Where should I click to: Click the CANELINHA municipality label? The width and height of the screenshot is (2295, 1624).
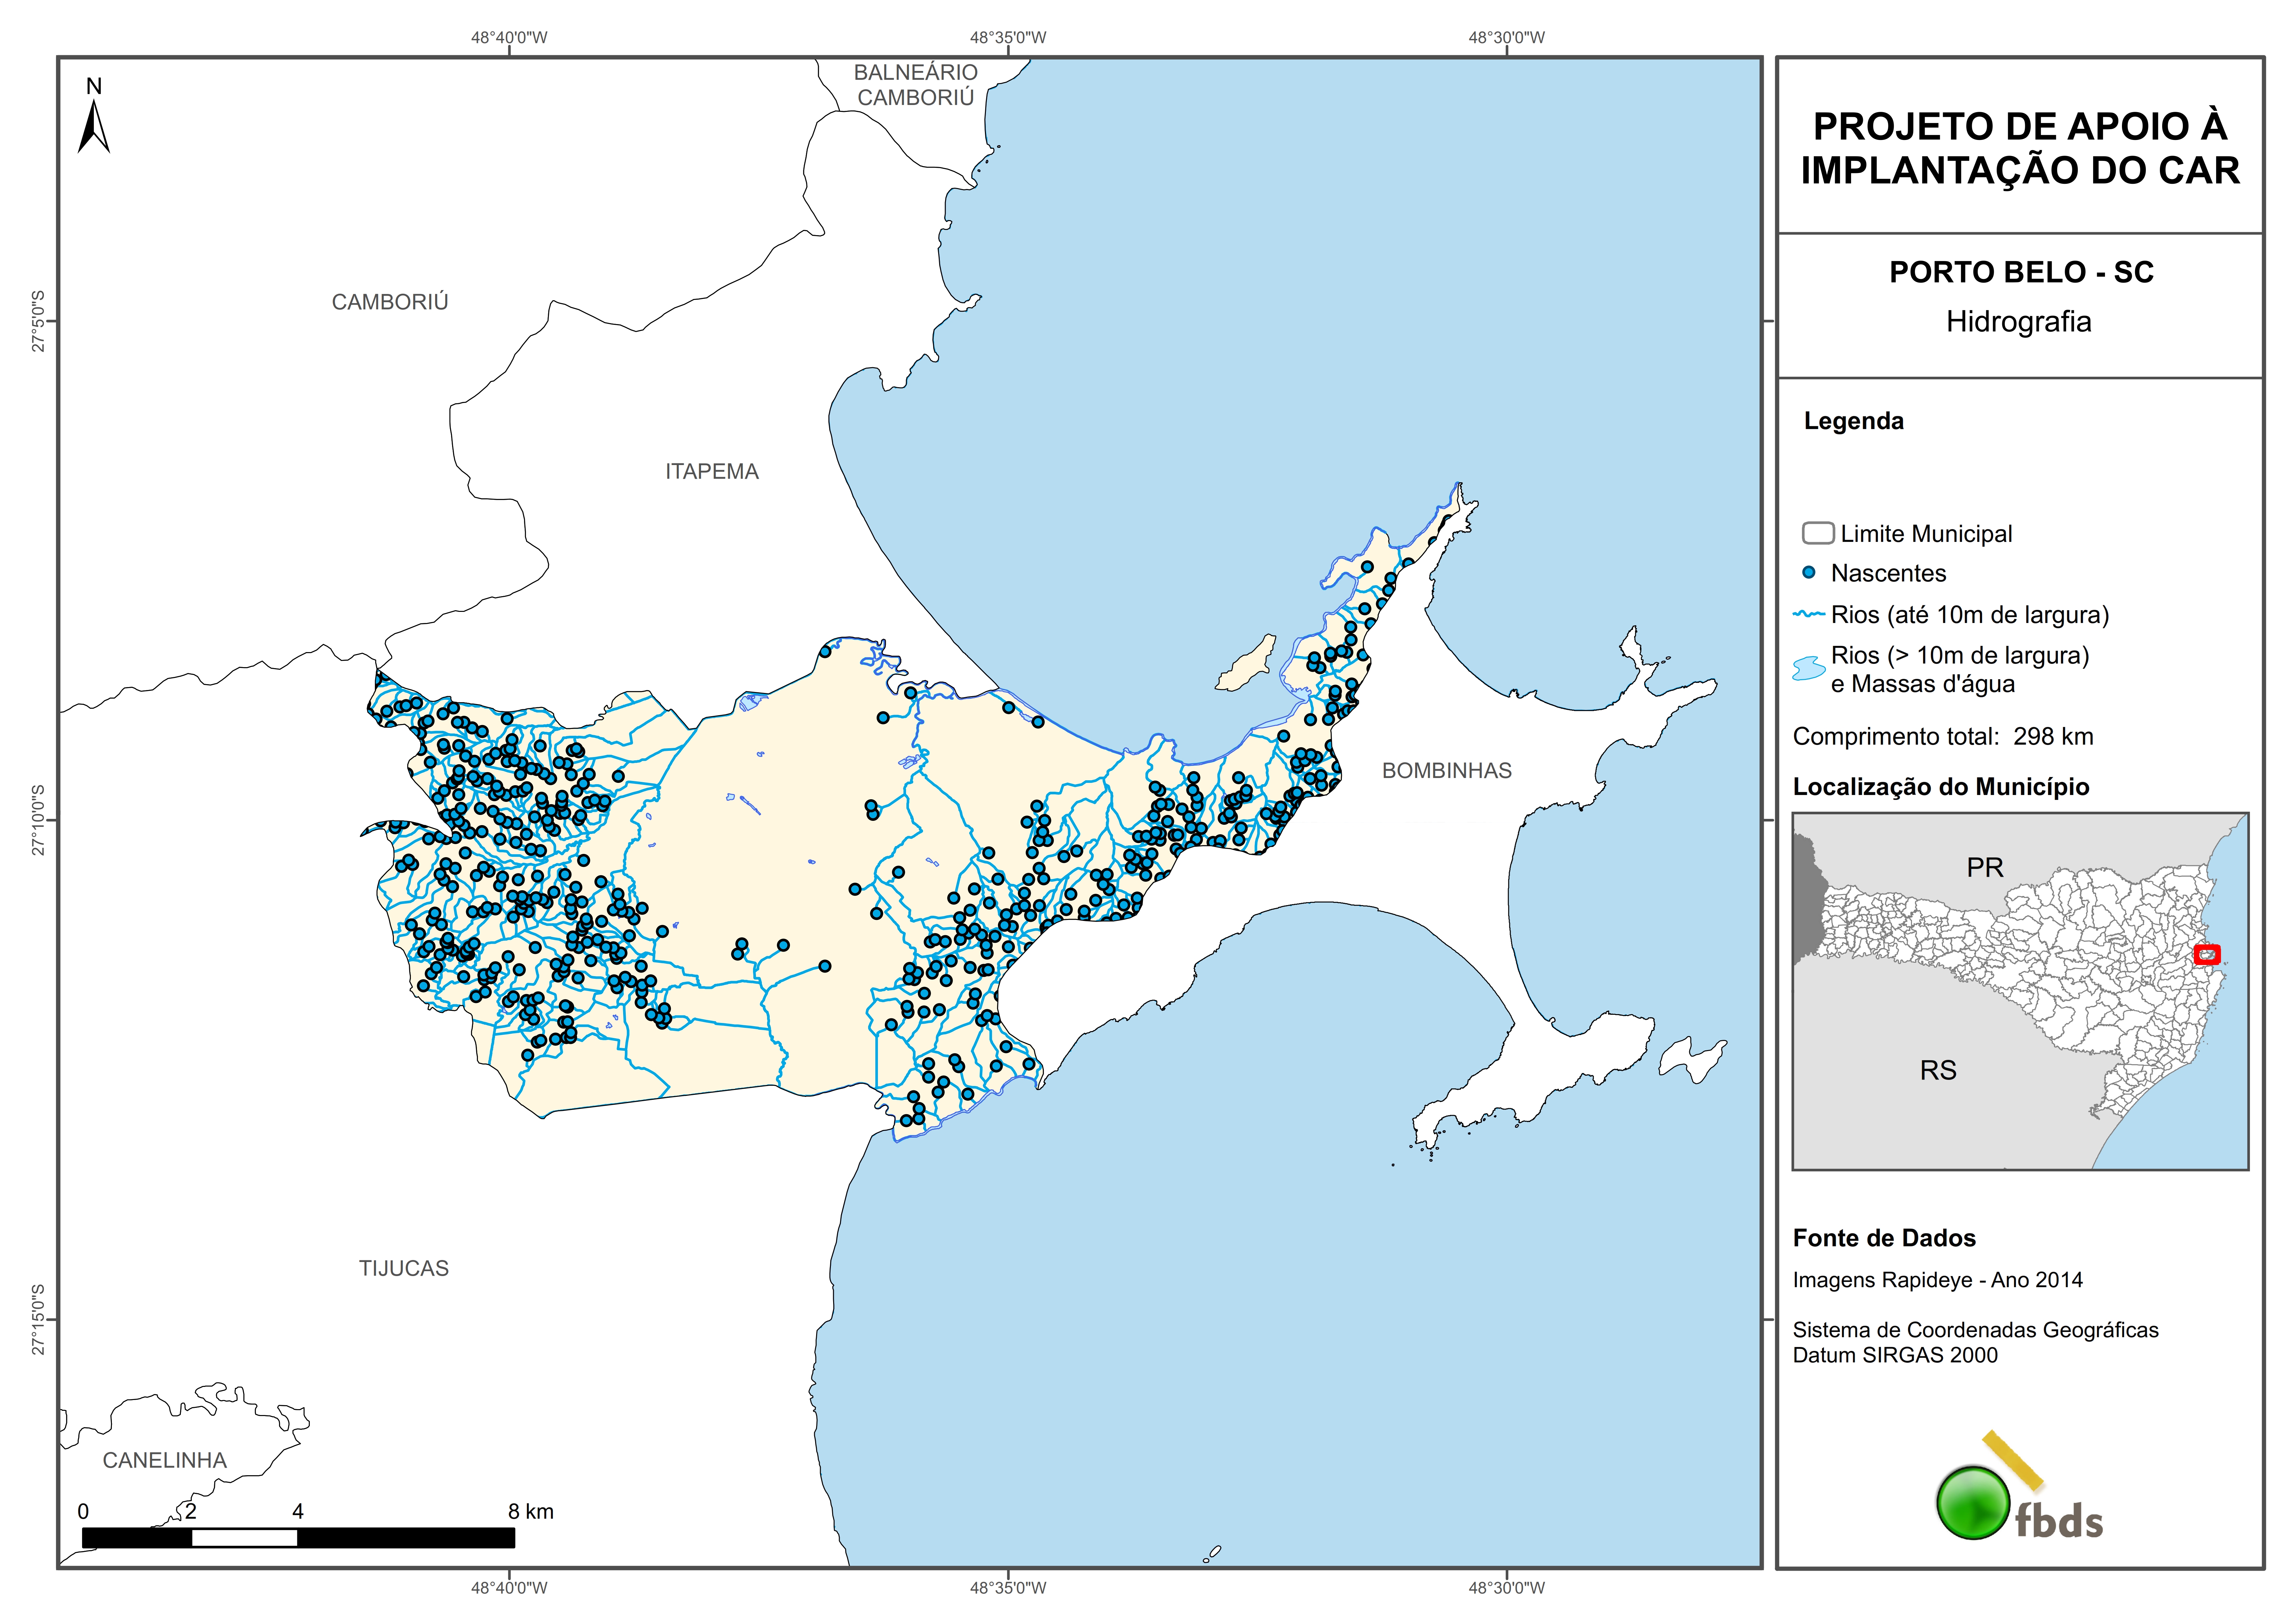pyautogui.click(x=165, y=1460)
